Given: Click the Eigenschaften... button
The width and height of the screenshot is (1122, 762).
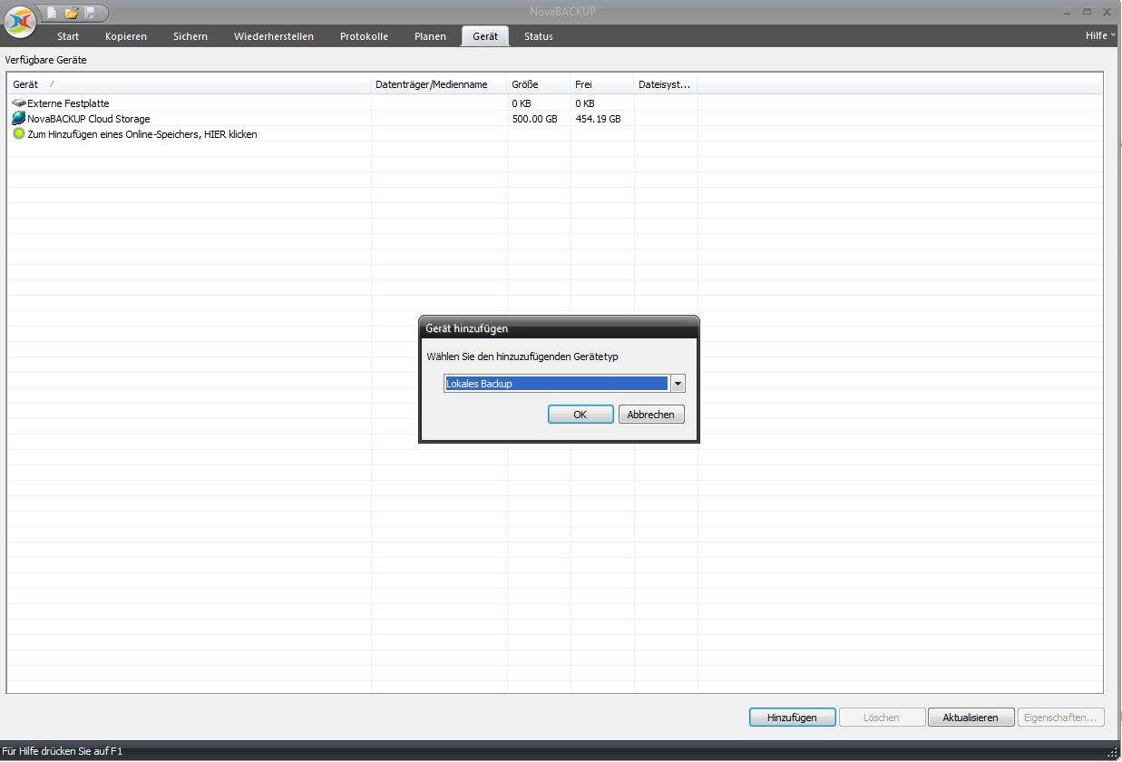Looking at the screenshot, I should 1061,718.
